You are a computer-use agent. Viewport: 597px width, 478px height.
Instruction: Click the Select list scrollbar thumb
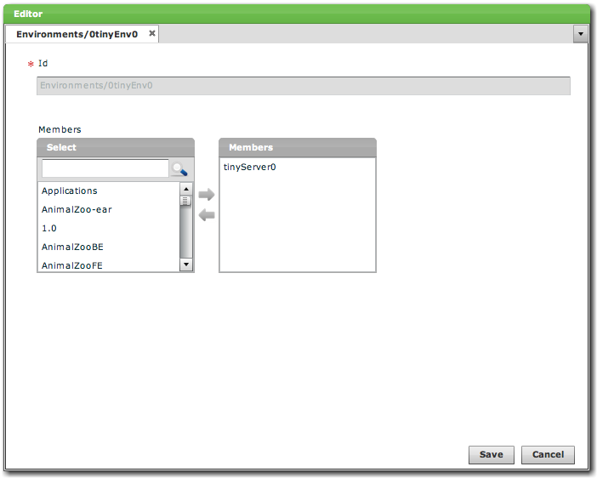(186, 201)
